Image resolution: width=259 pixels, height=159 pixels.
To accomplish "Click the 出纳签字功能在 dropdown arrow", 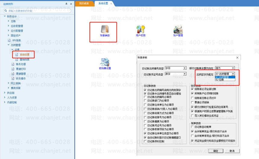I will pyautogui.click(x=233, y=74).
